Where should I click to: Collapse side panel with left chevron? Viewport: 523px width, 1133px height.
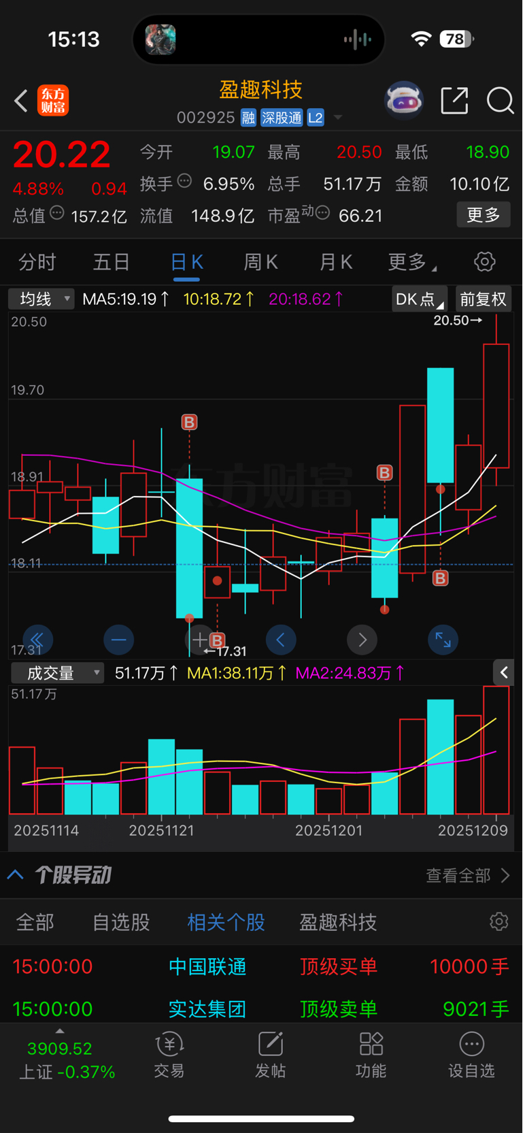(504, 672)
